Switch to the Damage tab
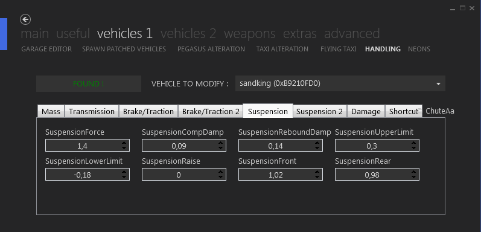Viewport: 481px width, 232px height. (x=366, y=111)
